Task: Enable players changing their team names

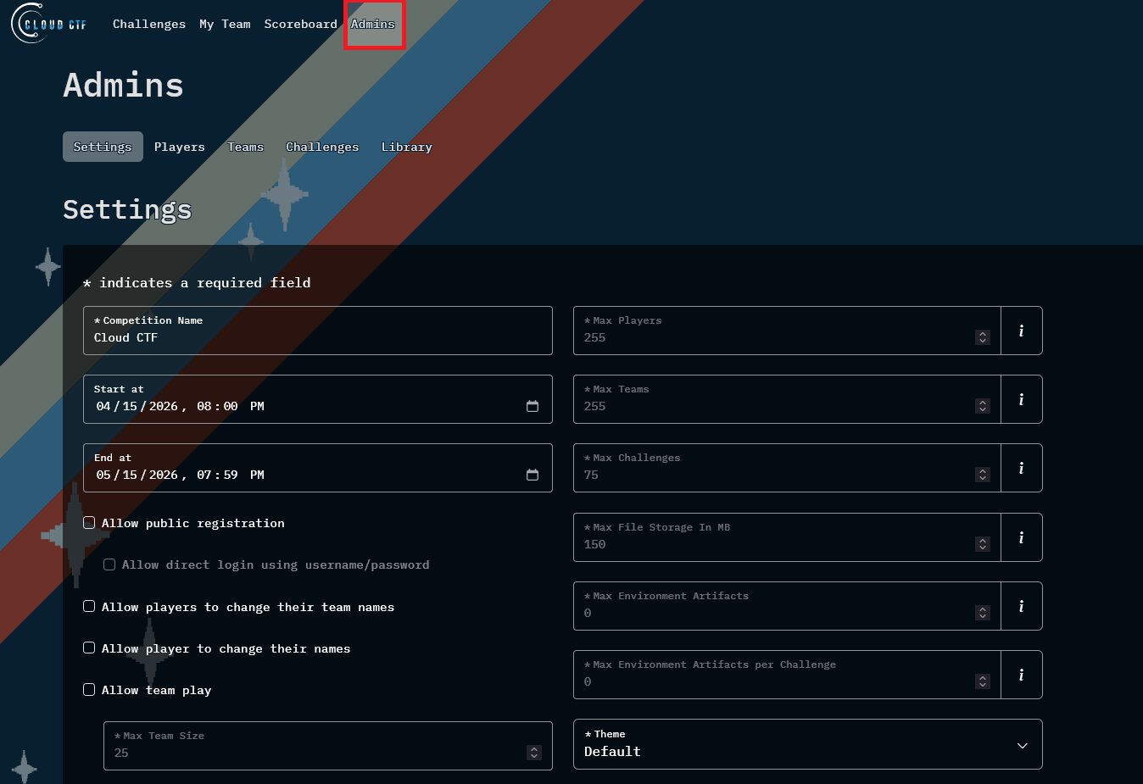Action: (89, 606)
